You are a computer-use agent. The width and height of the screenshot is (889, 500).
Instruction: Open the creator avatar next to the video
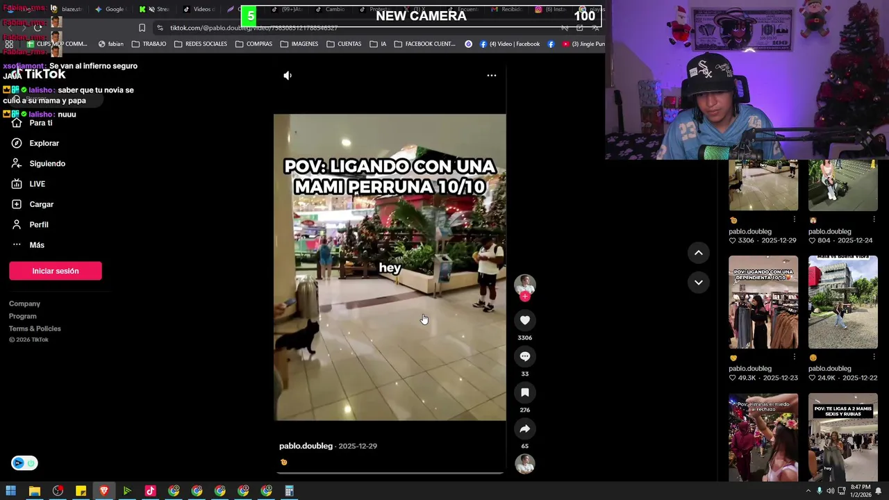click(x=525, y=285)
